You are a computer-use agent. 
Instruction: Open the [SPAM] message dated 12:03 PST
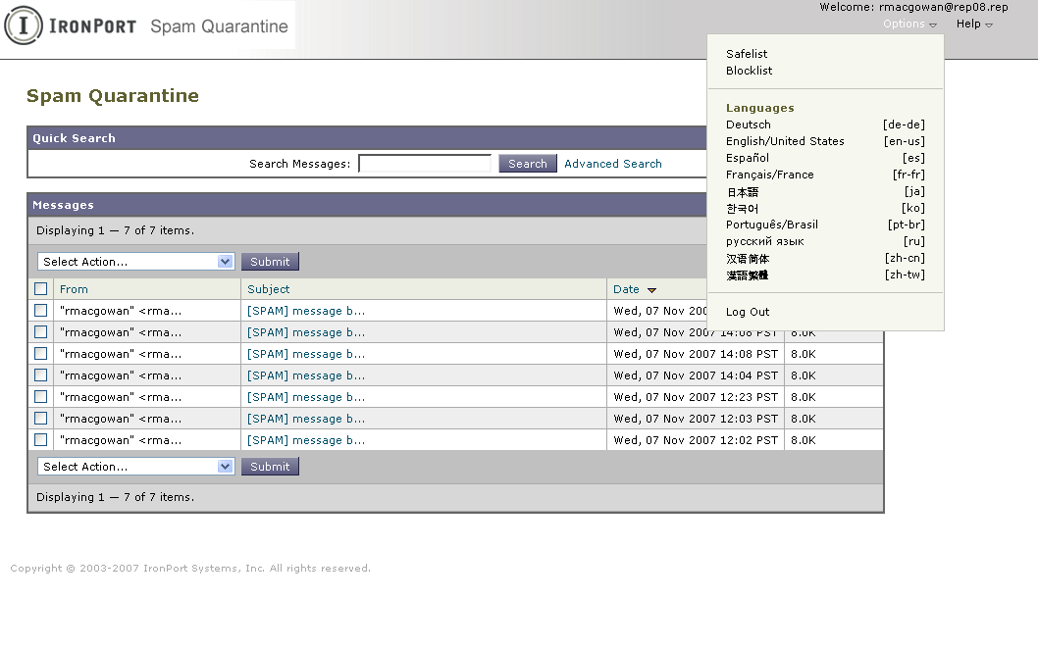[306, 419]
